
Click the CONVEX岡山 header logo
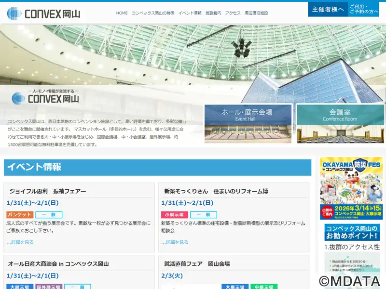[43, 13]
